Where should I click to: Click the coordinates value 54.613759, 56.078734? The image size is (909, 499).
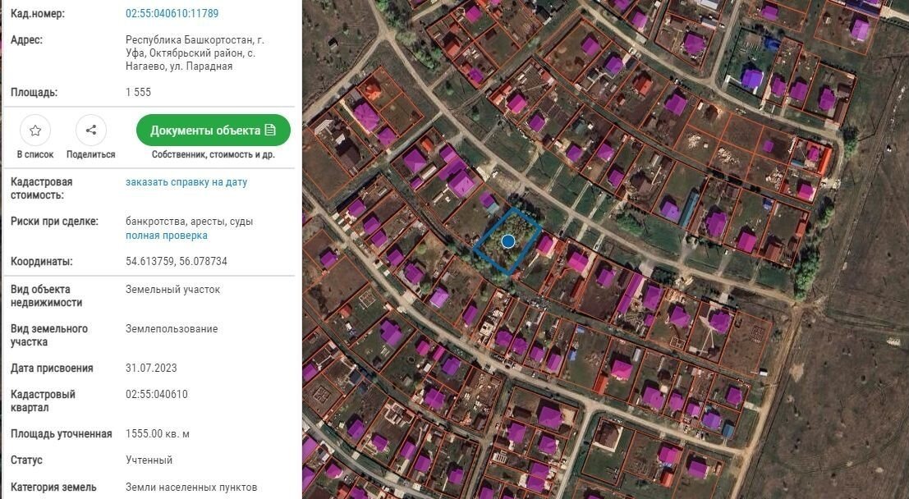point(177,262)
